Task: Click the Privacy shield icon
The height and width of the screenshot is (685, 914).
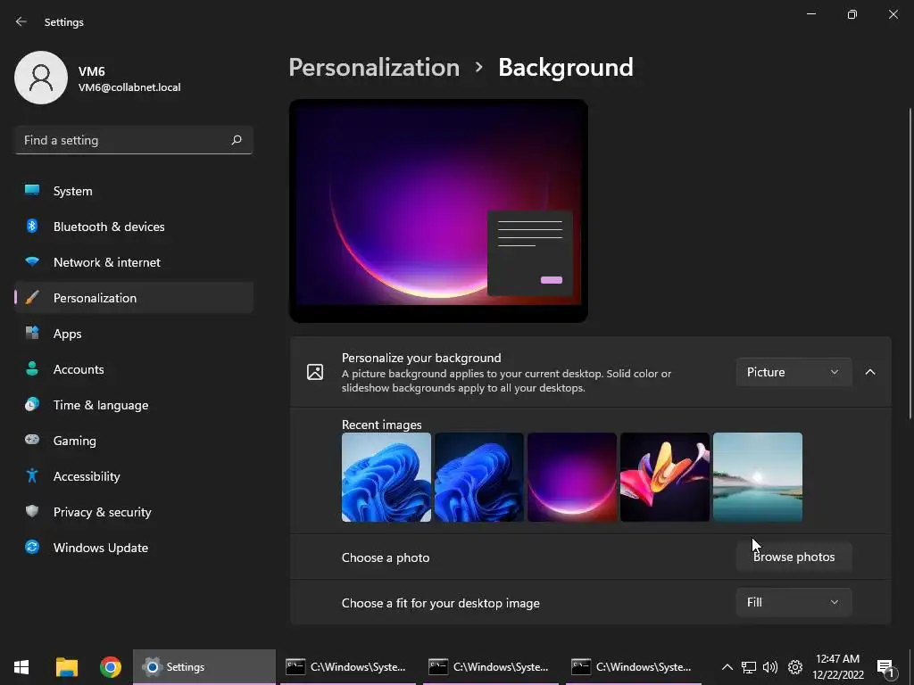Action: [x=32, y=511]
